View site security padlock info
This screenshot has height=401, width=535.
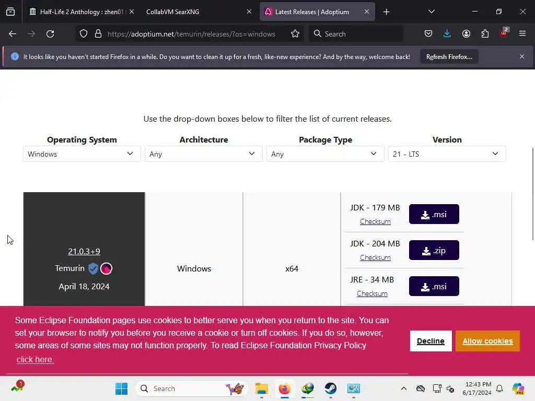[x=98, y=34]
